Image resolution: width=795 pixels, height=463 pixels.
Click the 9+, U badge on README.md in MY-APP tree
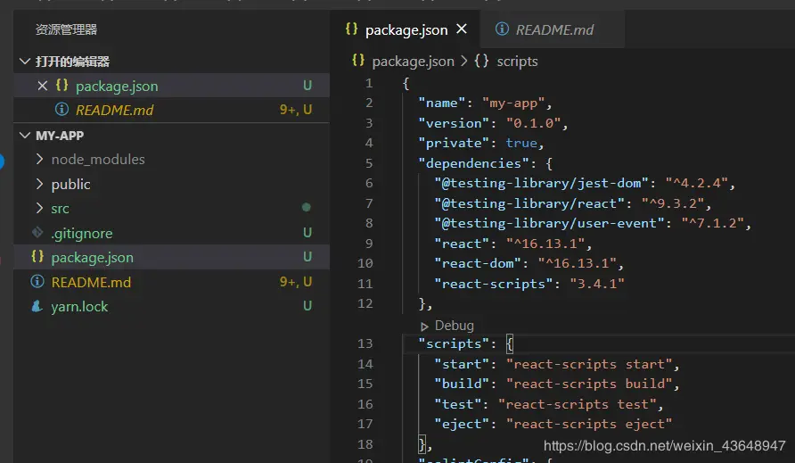pyautogui.click(x=296, y=282)
